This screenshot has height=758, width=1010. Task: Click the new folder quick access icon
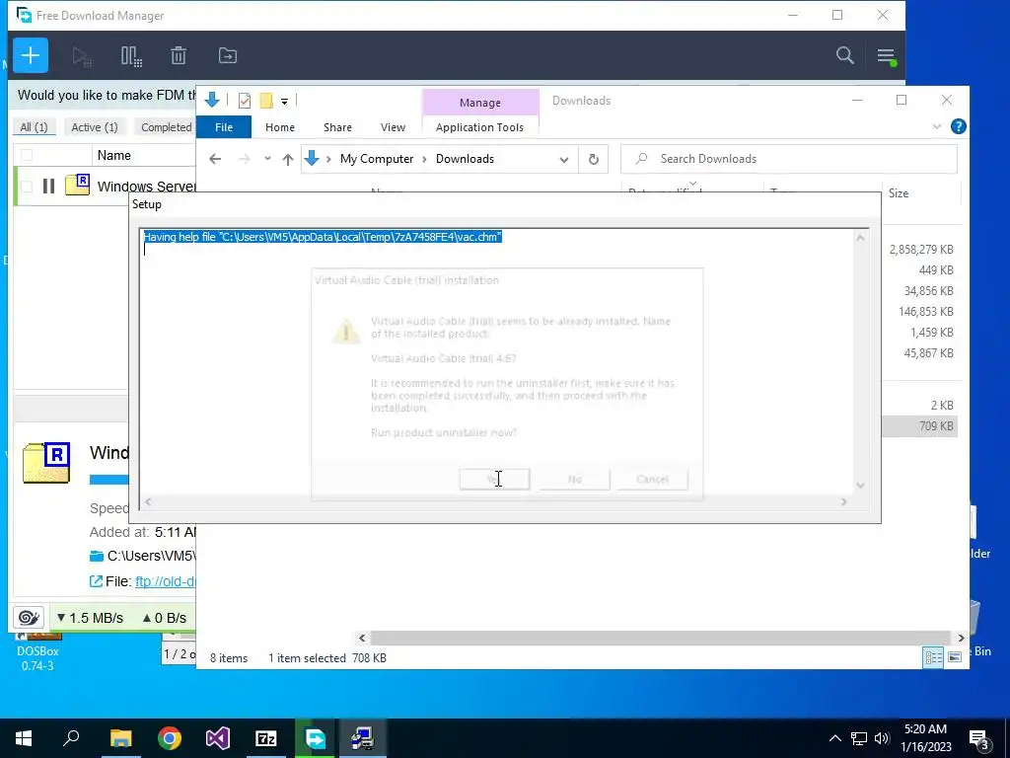point(266,101)
